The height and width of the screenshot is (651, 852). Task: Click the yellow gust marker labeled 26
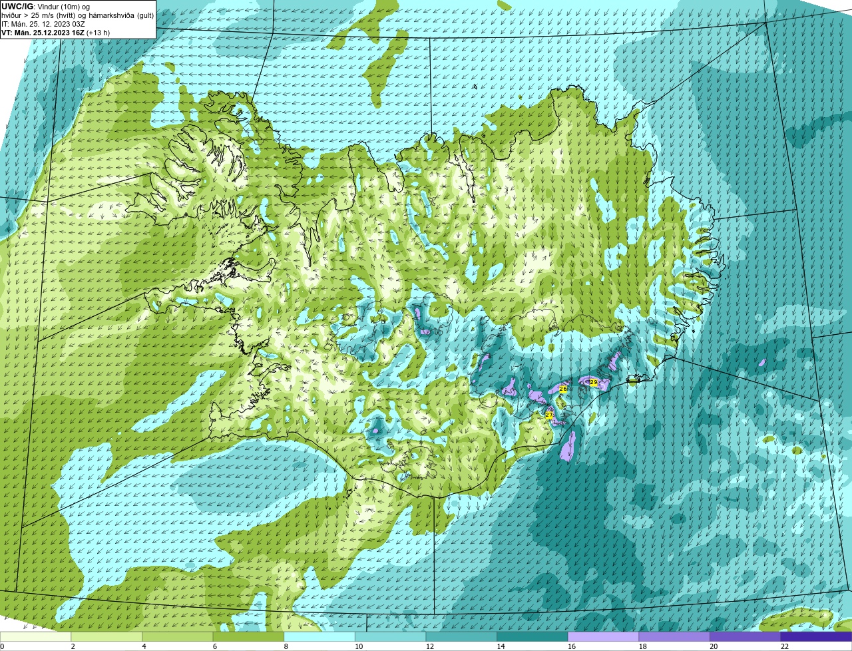click(x=563, y=389)
